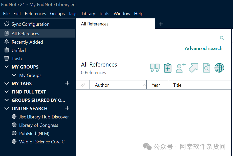Collapse the MY GROUPS section
The height and width of the screenshot is (156, 233).
[7, 67]
